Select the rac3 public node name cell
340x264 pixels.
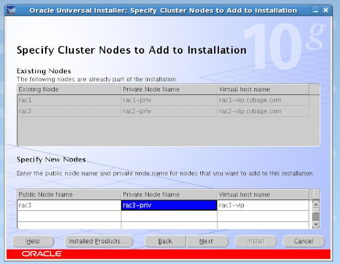pyautogui.click(x=69, y=205)
